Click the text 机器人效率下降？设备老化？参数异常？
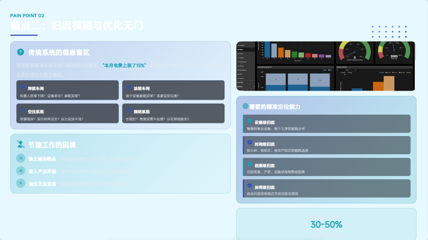Viewport: 428px width, 240px height. 50,96
